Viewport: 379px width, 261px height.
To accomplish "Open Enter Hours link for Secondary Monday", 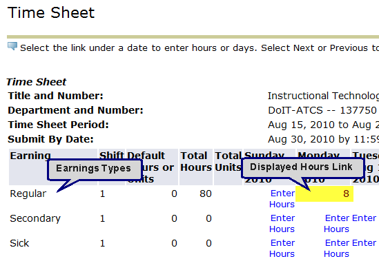I will (x=337, y=223).
